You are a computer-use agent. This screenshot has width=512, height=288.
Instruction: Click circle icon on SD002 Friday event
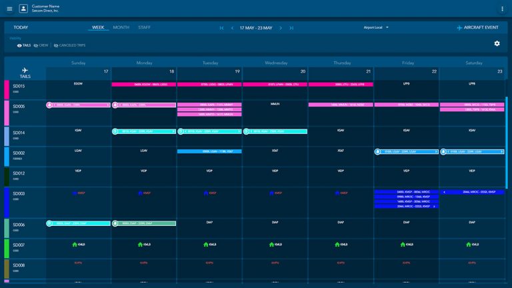(377, 151)
